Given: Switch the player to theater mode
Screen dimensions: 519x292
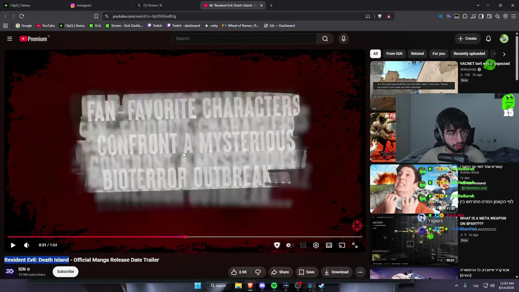Looking at the screenshot, I should [x=329, y=245].
